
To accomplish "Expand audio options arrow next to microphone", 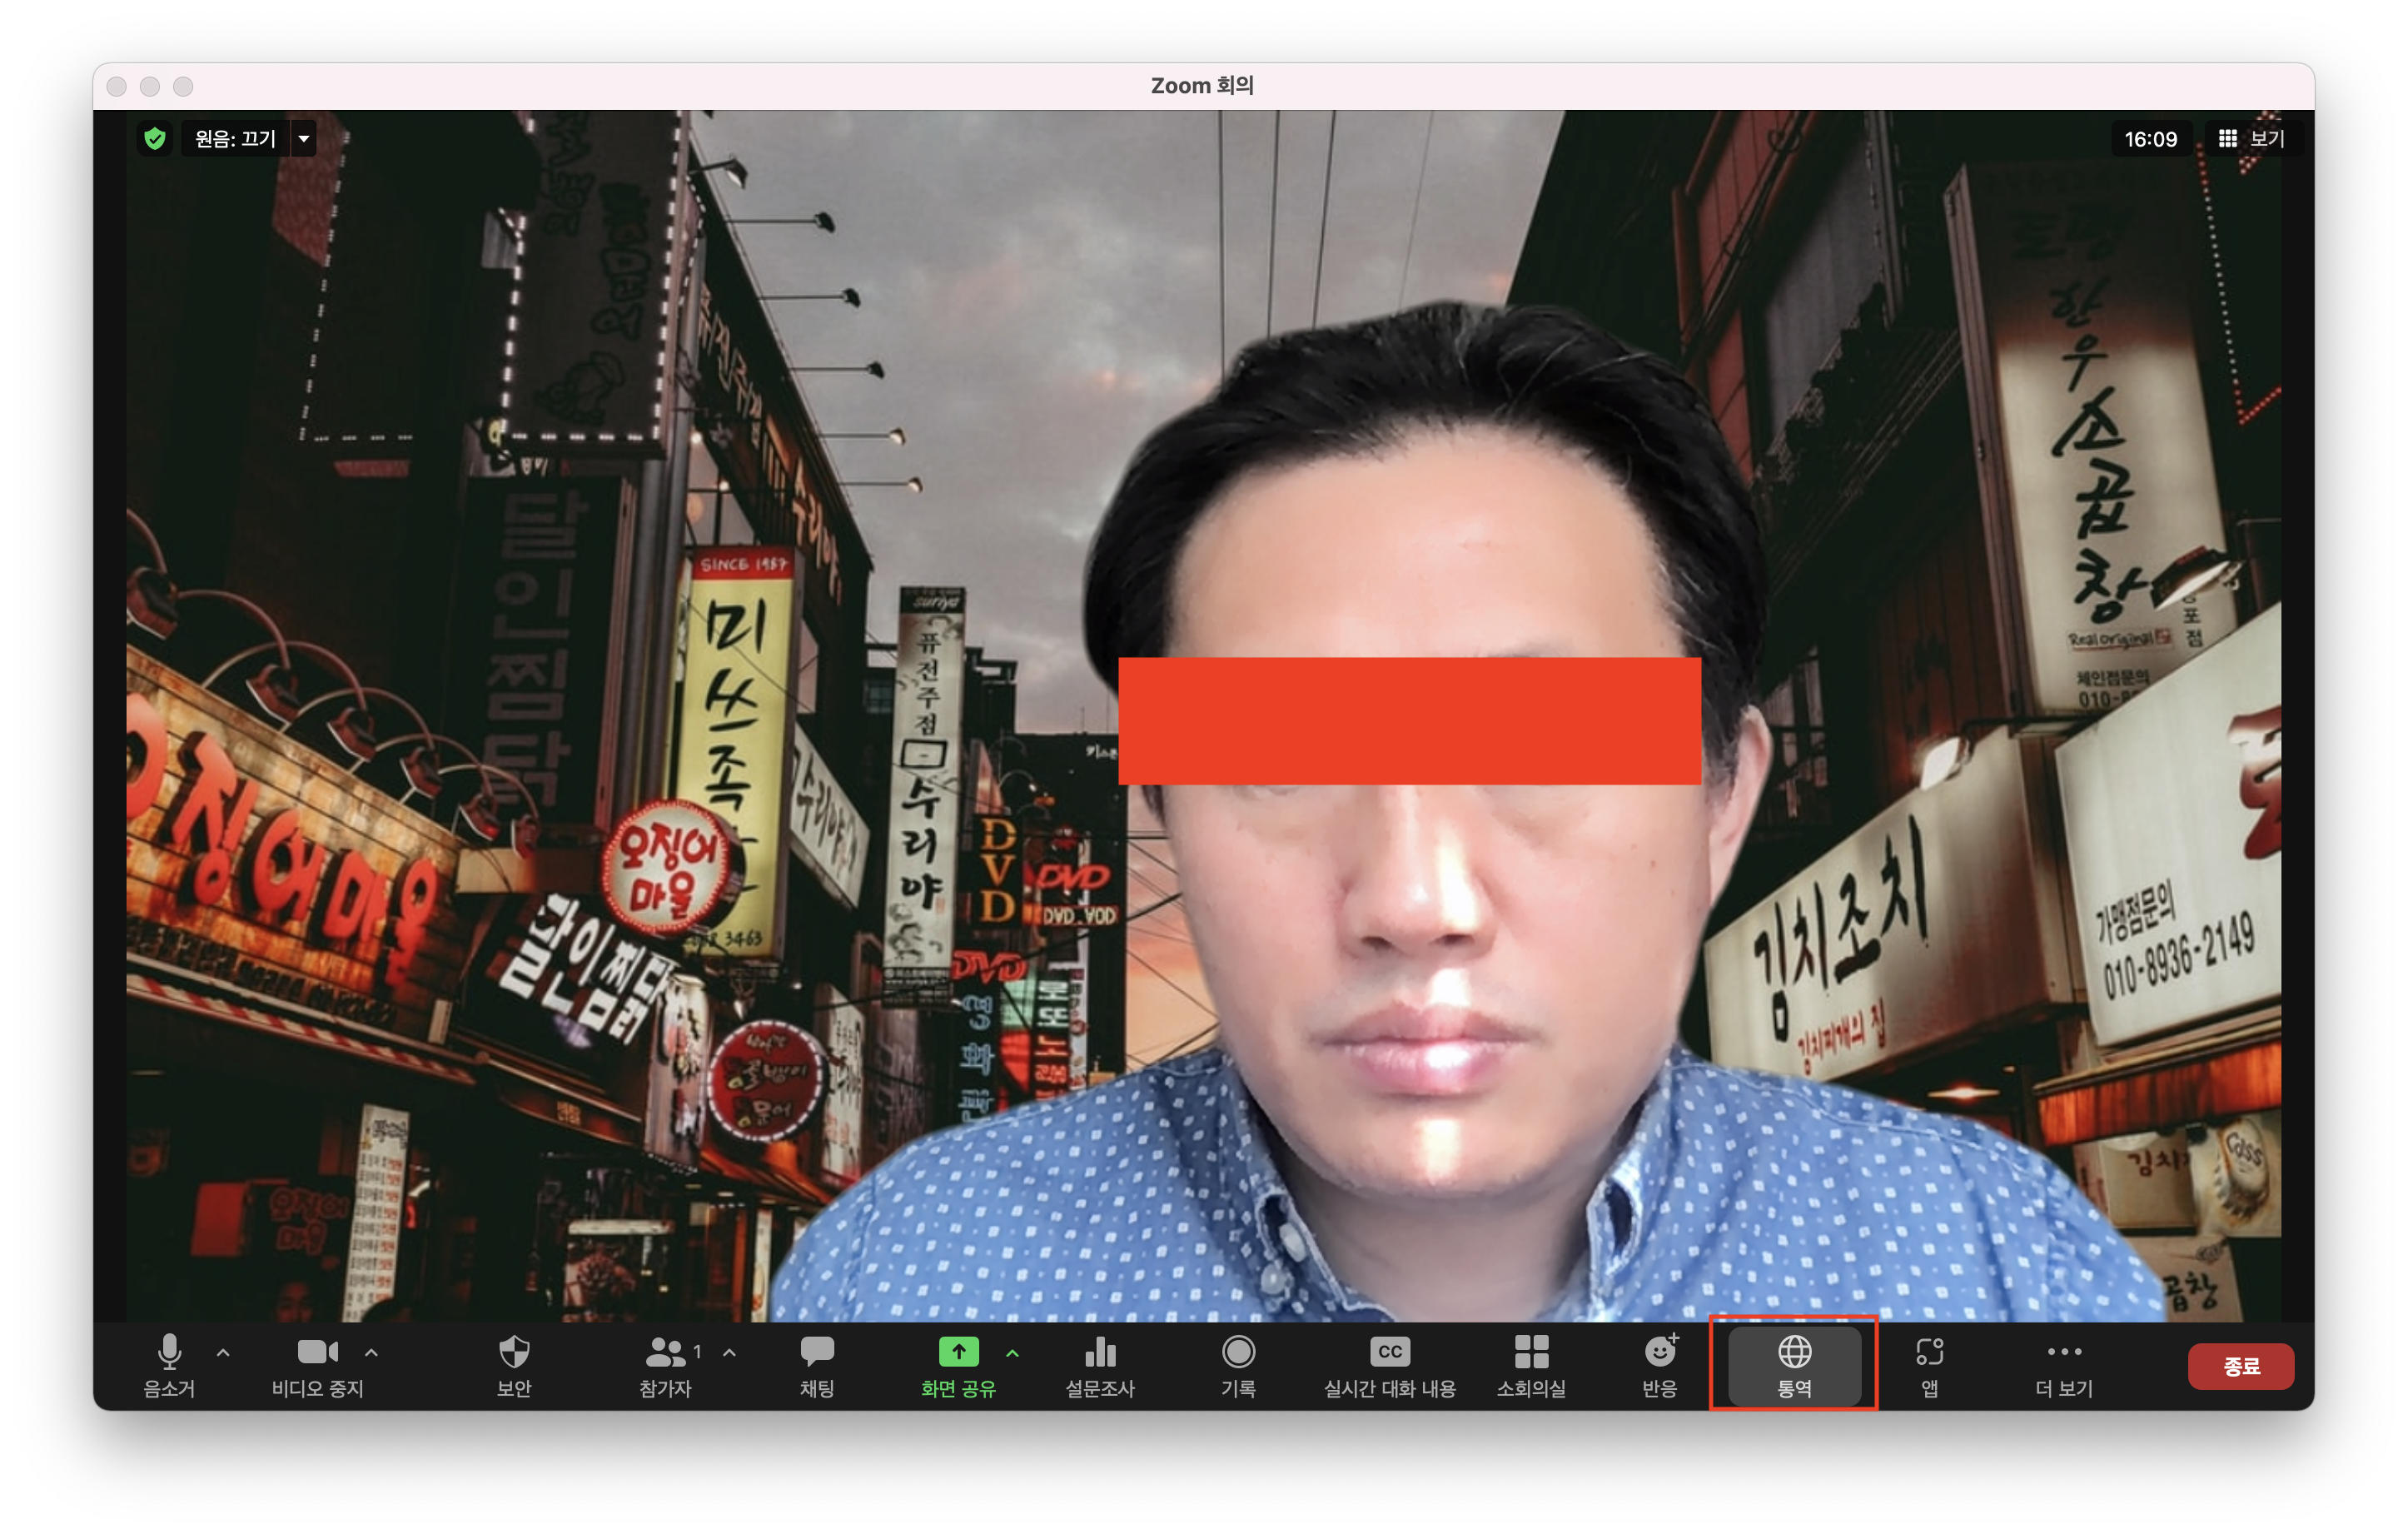I will 223,1352.
